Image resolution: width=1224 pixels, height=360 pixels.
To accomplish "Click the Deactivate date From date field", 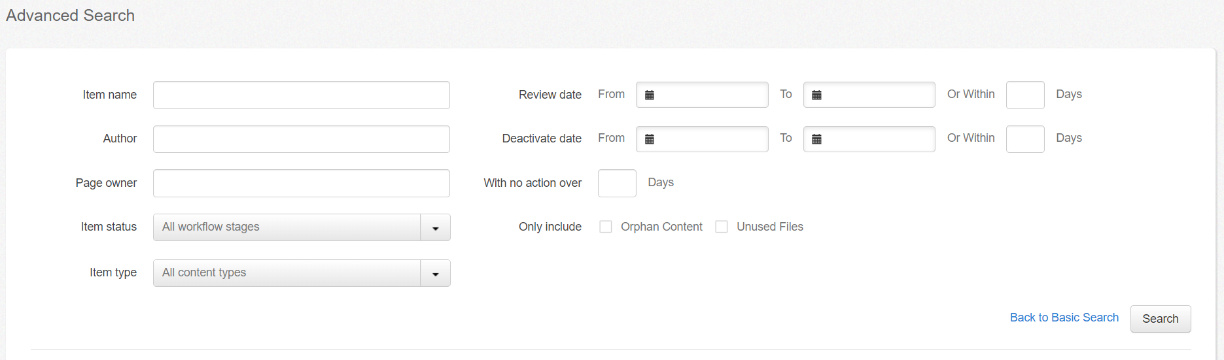I will tap(702, 139).
